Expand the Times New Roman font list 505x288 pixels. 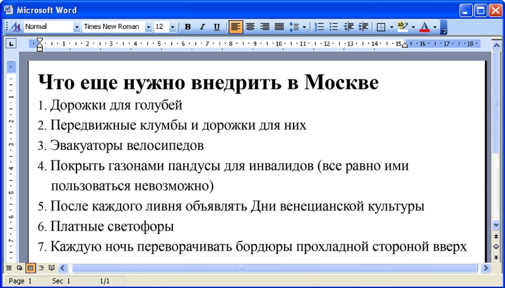148,27
